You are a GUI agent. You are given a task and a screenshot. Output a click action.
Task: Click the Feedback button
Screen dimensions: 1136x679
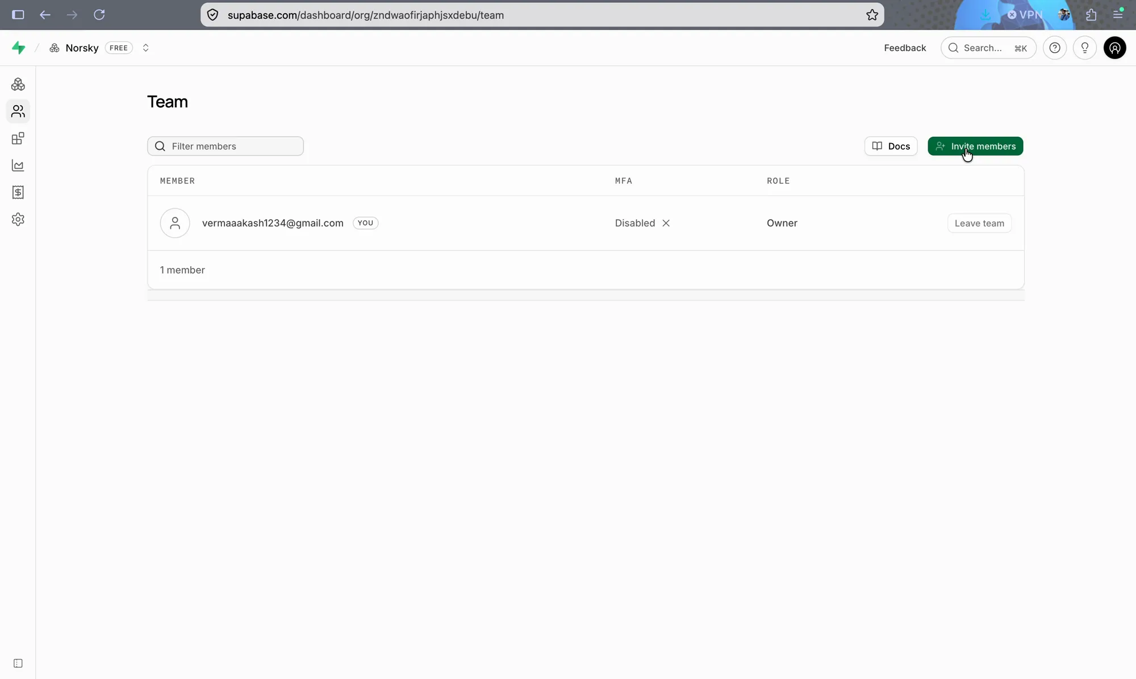coord(905,48)
